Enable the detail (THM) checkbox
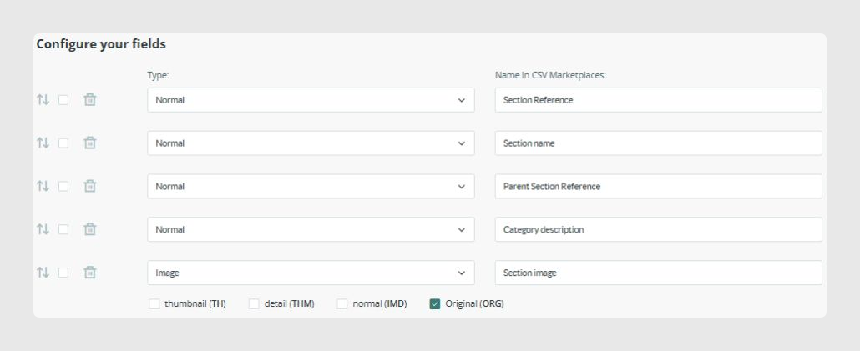Image resolution: width=860 pixels, height=351 pixels. [x=254, y=304]
